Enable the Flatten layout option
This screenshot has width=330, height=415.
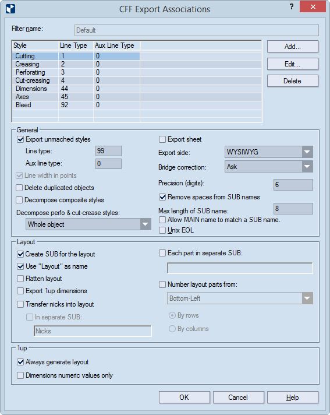pos(20,279)
